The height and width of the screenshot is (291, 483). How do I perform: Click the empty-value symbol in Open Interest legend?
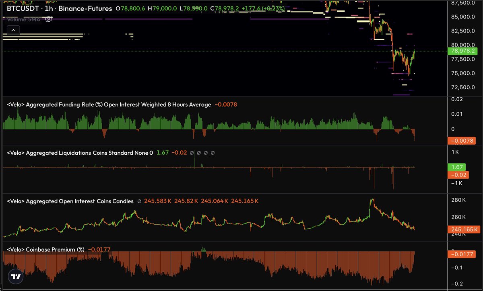click(139, 201)
